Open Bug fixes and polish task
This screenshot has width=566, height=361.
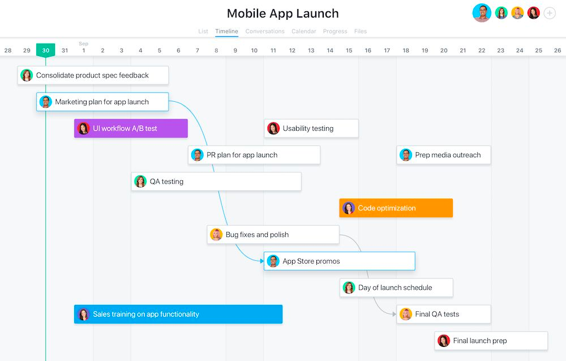click(273, 235)
